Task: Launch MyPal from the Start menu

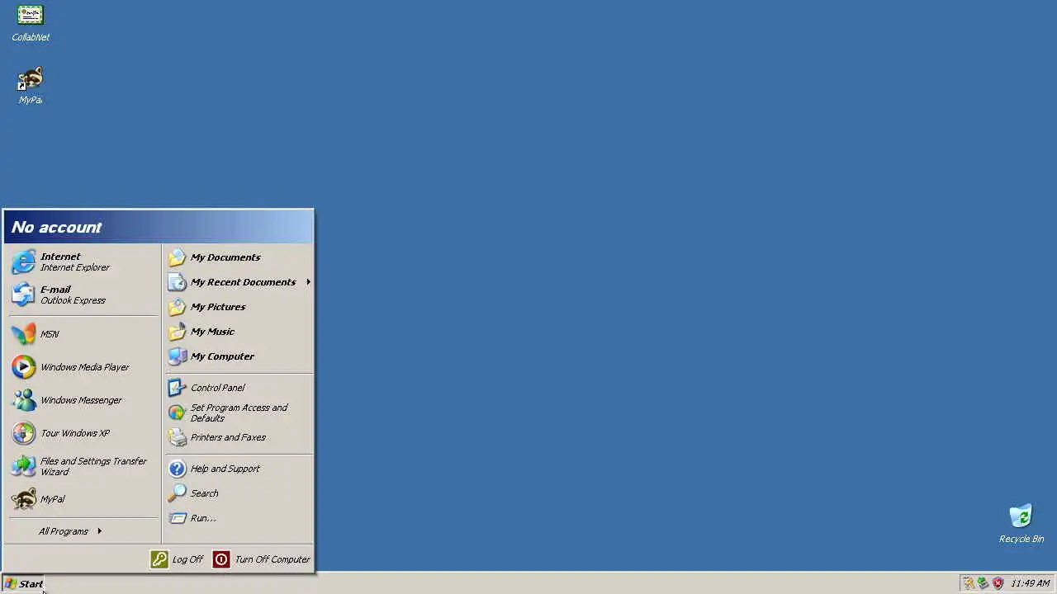Action: [83, 499]
